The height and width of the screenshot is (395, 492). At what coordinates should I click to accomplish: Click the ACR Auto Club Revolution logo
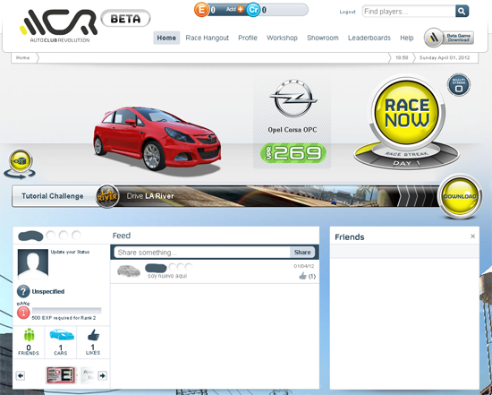coord(59,26)
